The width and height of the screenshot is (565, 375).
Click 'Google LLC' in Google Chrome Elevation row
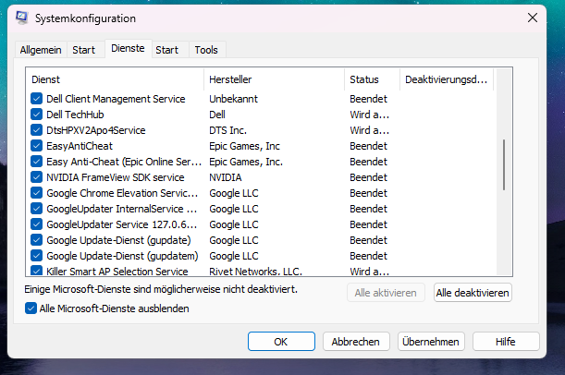[x=234, y=193]
